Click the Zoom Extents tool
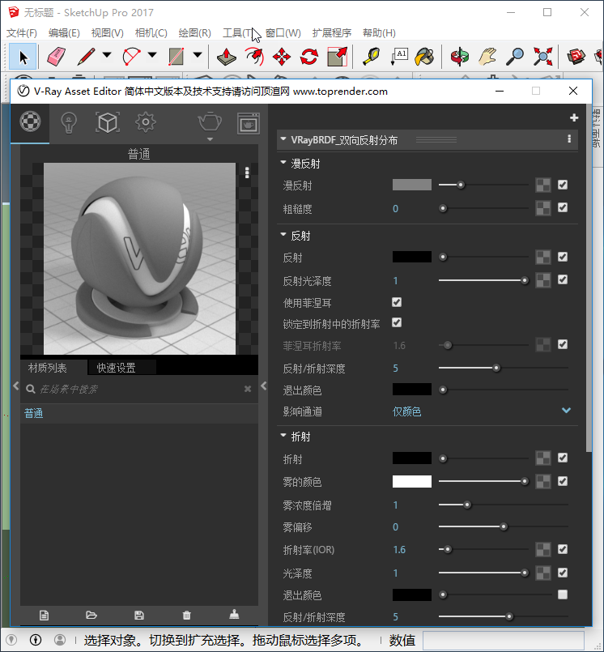Viewport: 604px width, 652px height. (x=543, y=57)
